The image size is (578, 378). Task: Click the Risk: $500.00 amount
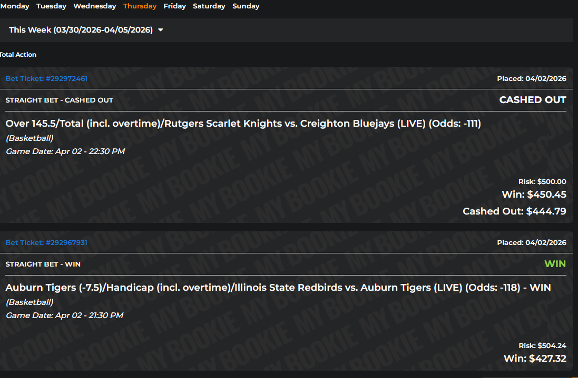pos(542,182)
